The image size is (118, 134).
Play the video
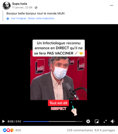tap(3, 121)
